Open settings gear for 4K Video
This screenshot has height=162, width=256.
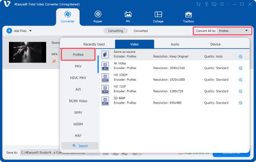[240, 68]
